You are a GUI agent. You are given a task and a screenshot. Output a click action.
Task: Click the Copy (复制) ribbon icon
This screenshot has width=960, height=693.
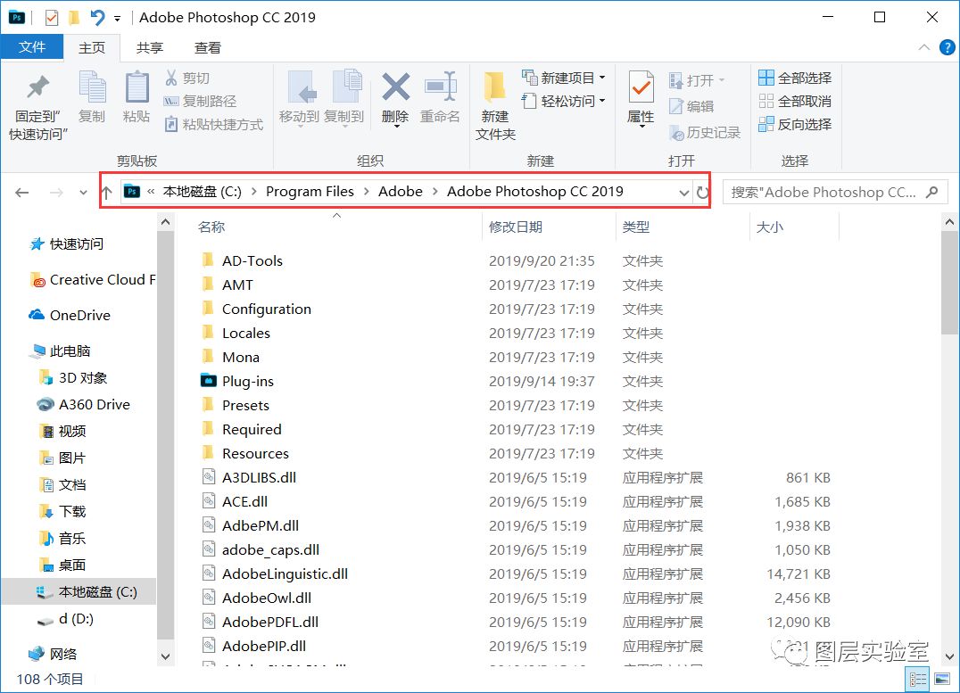coord(93,87)
